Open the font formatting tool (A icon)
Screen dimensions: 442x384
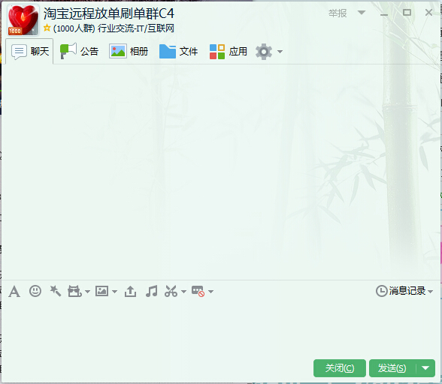click(x=14, y=291)
